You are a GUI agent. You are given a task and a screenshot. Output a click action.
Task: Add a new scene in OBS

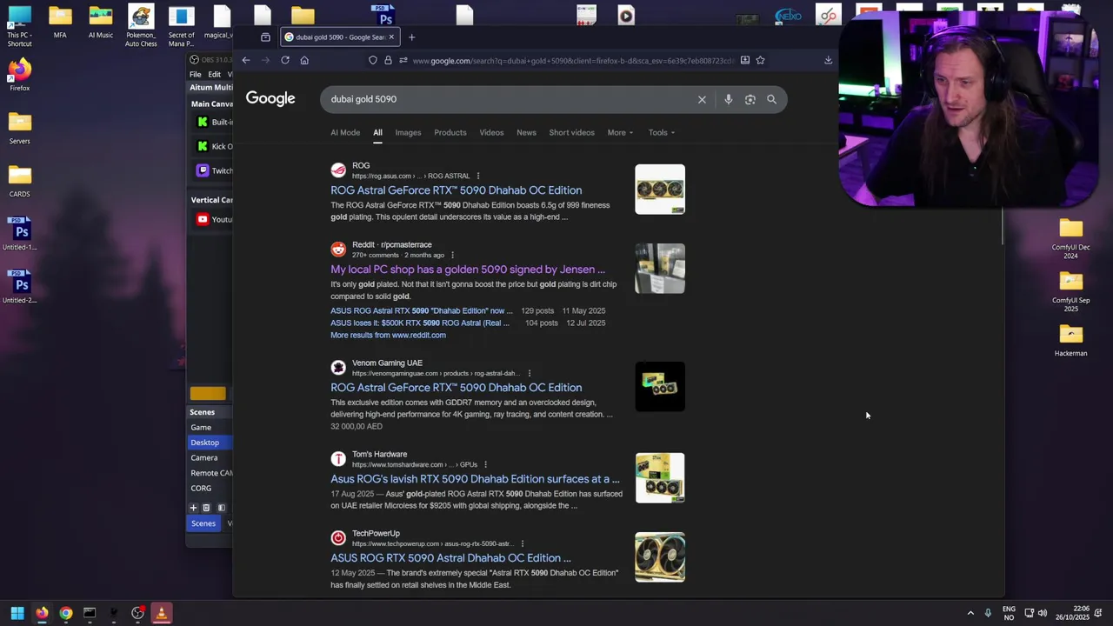pos(194,508)
